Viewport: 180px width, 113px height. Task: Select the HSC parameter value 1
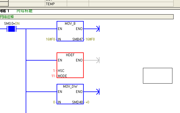pyautogui.click(x=54, y=71)
